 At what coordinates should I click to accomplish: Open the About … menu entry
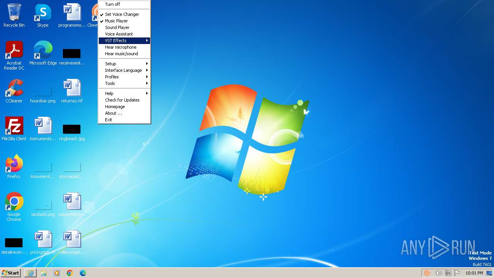[124, 113]
